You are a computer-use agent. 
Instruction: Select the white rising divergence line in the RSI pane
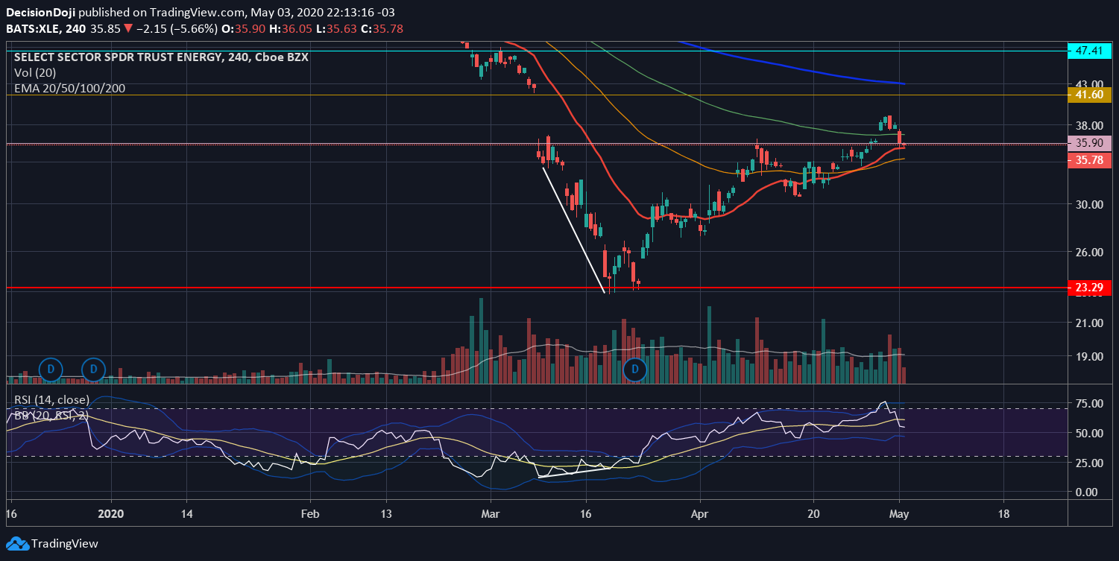574,472
